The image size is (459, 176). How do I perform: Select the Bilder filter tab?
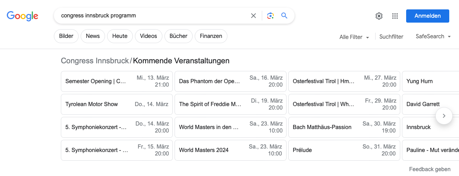[66, 36]
